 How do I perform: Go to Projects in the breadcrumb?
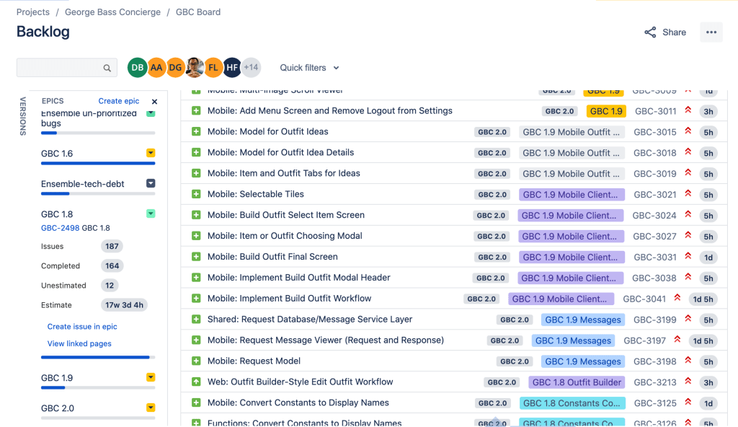33,12
